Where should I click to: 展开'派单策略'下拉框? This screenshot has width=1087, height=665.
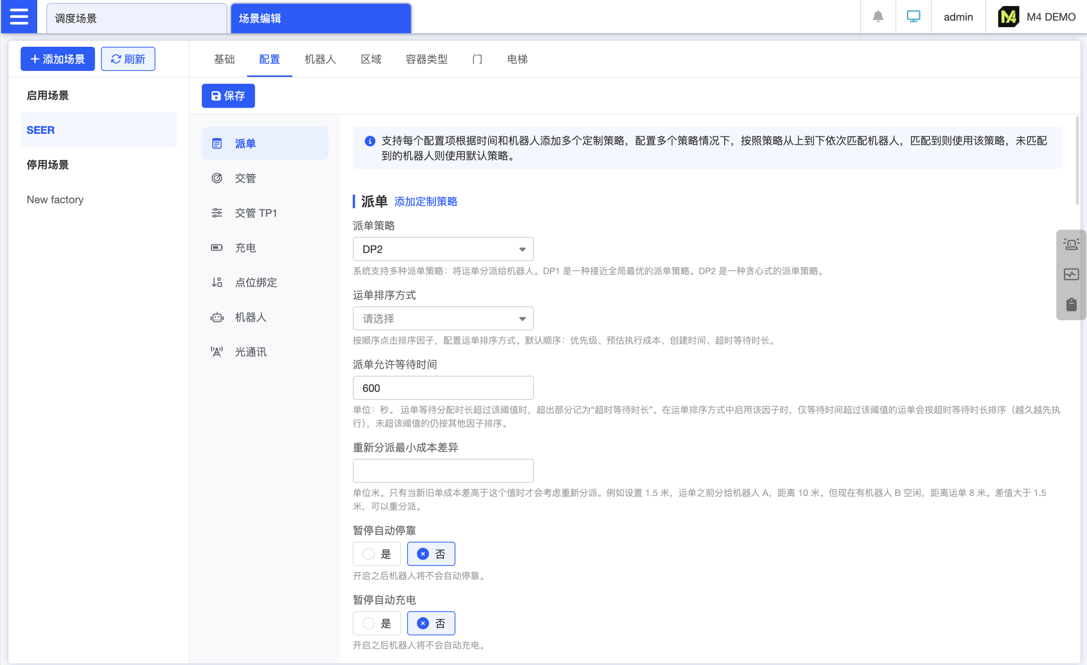tap(442, 249)
